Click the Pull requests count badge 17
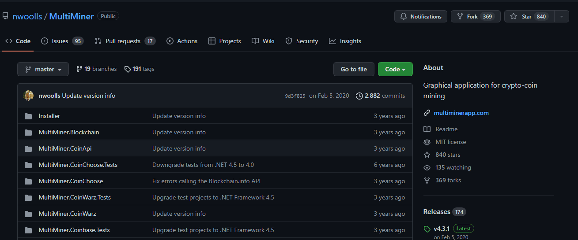Screen dimensions: 578x240 150,41
